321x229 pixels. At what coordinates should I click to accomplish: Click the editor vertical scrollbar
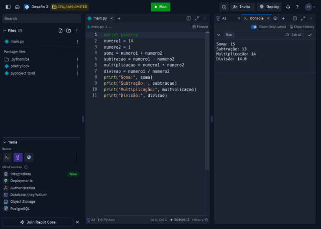pos(207,101)
